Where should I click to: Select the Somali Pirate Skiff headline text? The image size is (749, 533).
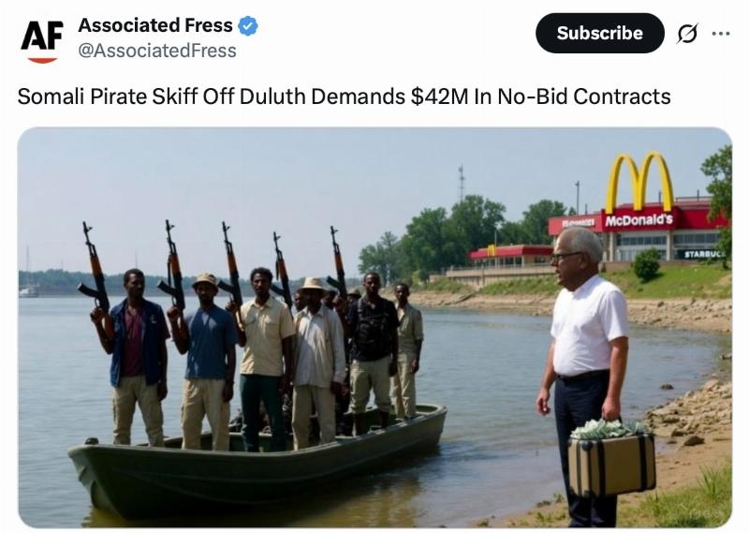(344, 96)
